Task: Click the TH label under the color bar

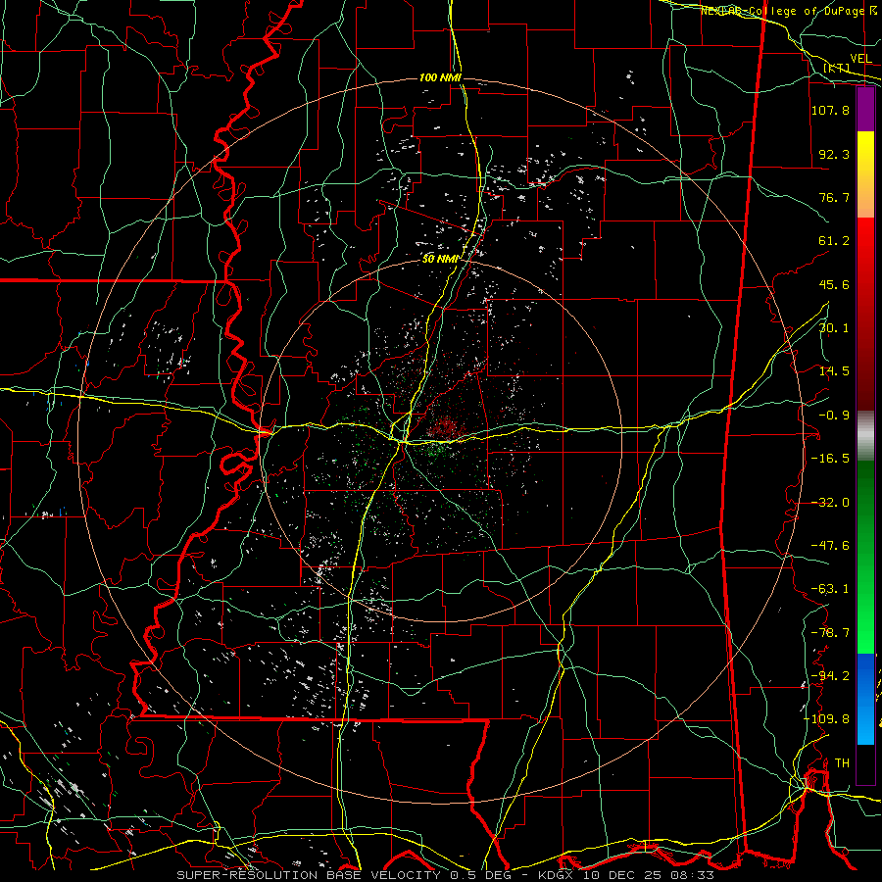Action: click(842, 763)
